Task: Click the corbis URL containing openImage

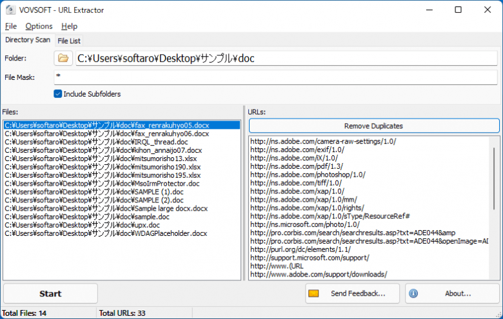Action: coord(369,241)
